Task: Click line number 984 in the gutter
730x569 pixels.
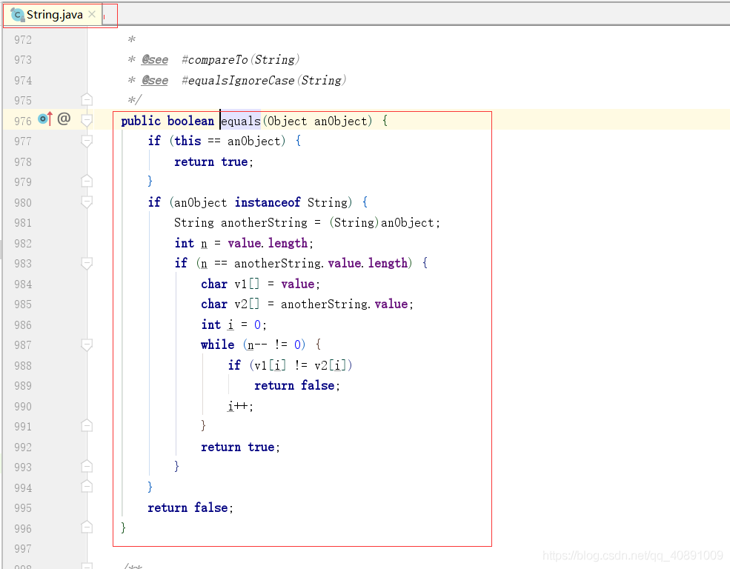Action: point(23,284)
